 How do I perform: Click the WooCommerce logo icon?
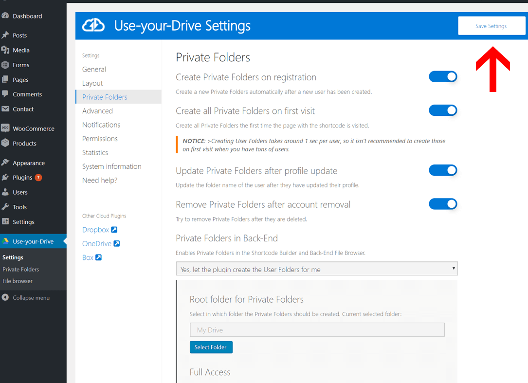click(5, 128)
